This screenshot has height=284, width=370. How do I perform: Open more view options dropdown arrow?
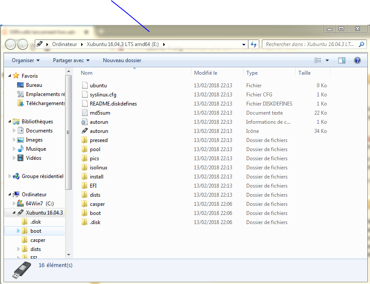327,61
